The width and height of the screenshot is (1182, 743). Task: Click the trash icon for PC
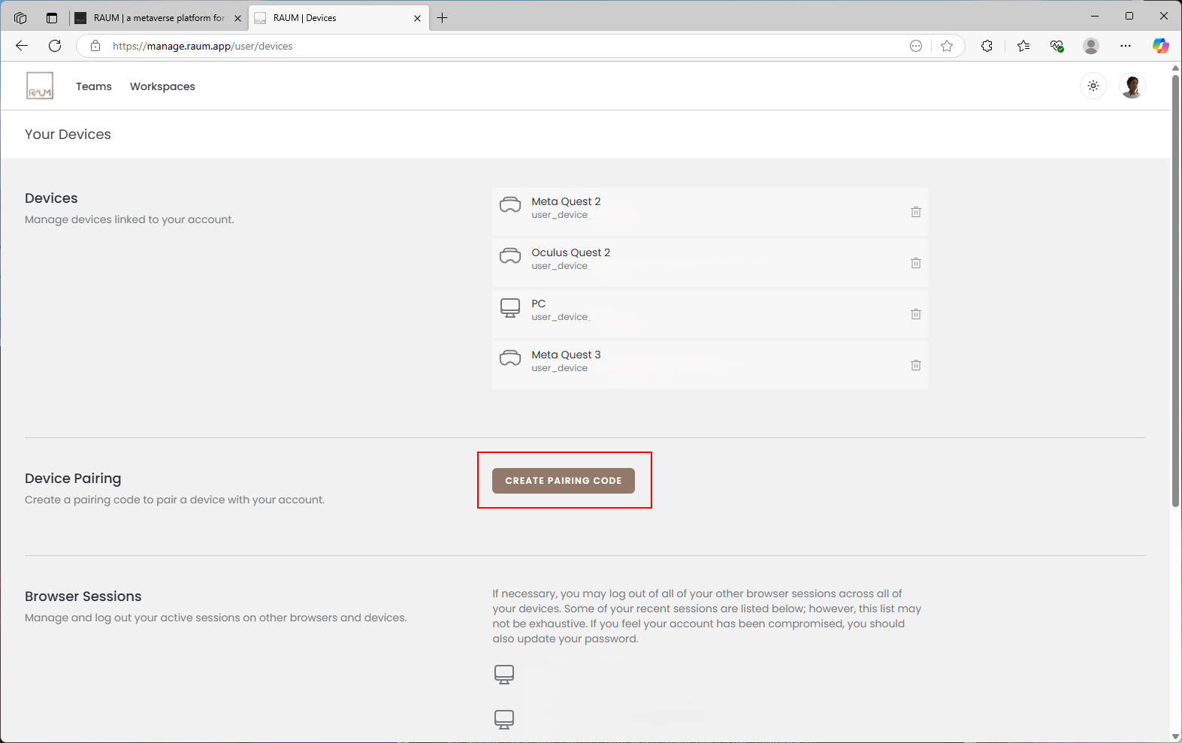click(x=915, y=314)
